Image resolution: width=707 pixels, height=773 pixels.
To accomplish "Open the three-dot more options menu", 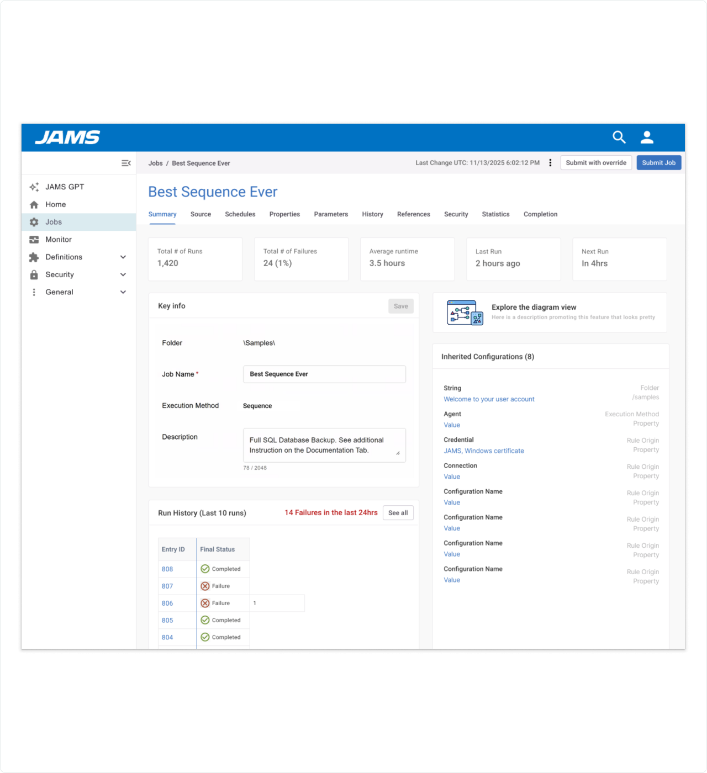I will pos(550,163).
